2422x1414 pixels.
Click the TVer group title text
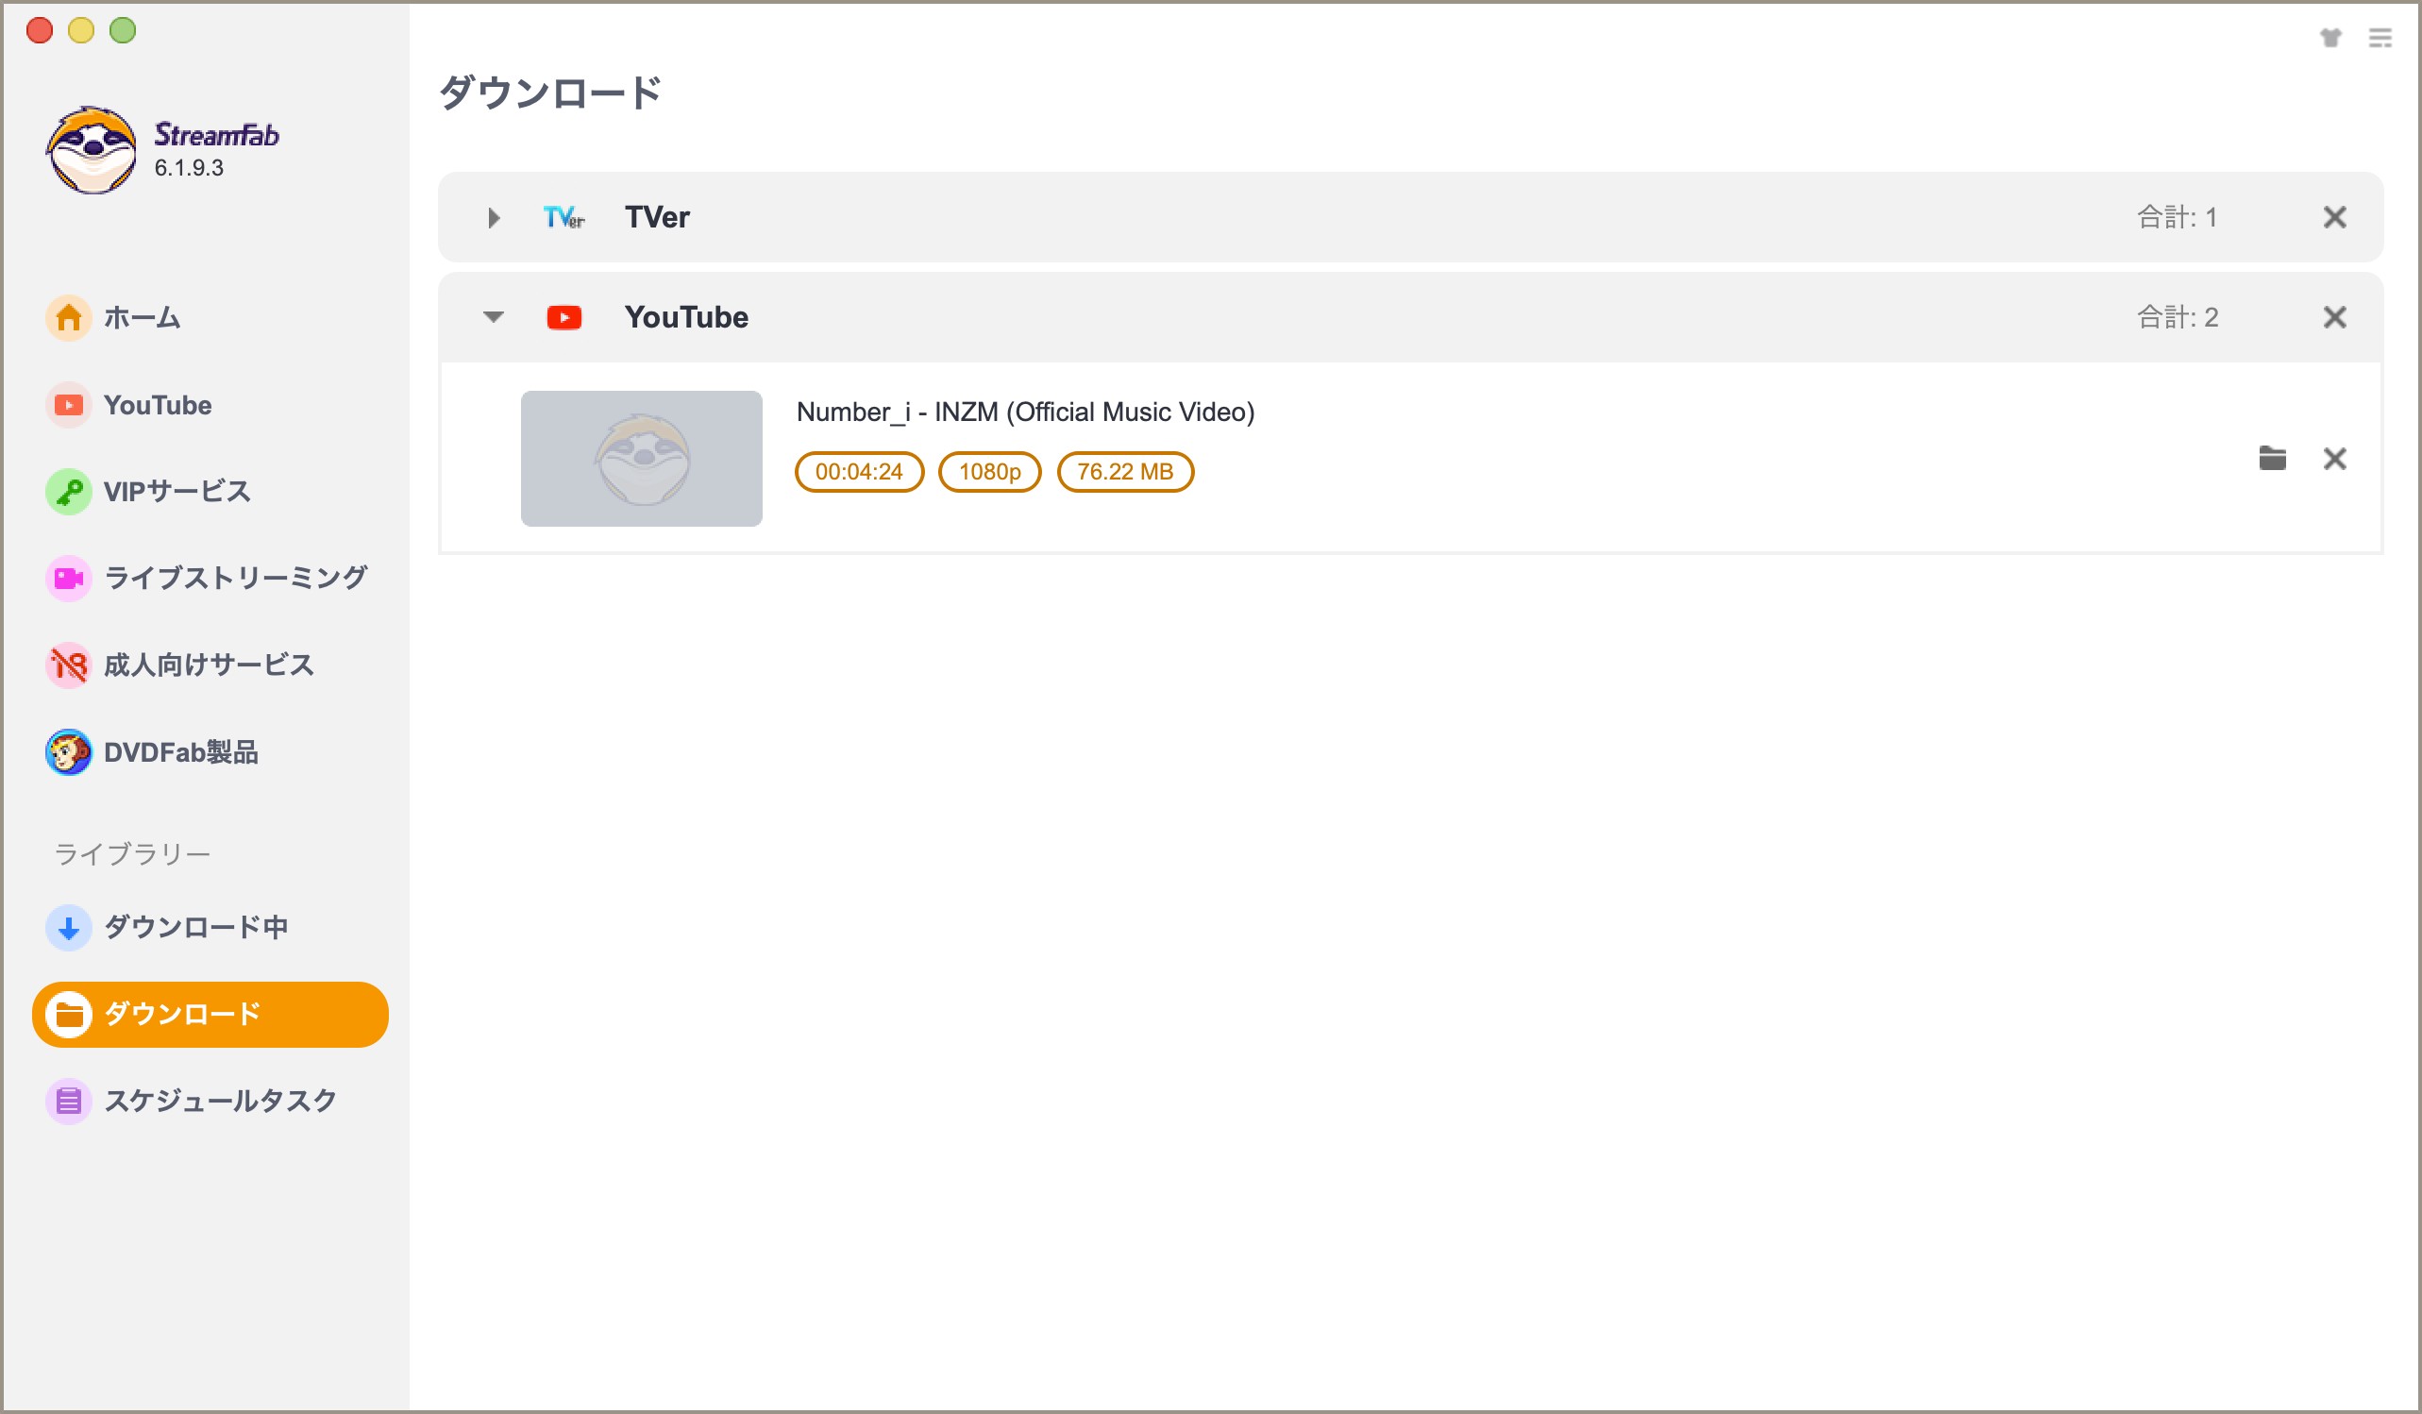coord(656,217)
